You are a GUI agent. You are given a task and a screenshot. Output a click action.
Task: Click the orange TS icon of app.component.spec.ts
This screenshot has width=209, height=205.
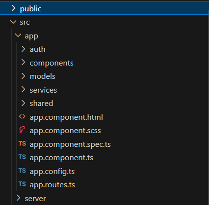click(x=22, y=143)
